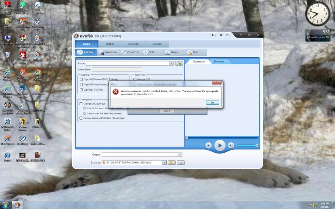
Task: Select the Merge copy mode
Action: [174, 52]
